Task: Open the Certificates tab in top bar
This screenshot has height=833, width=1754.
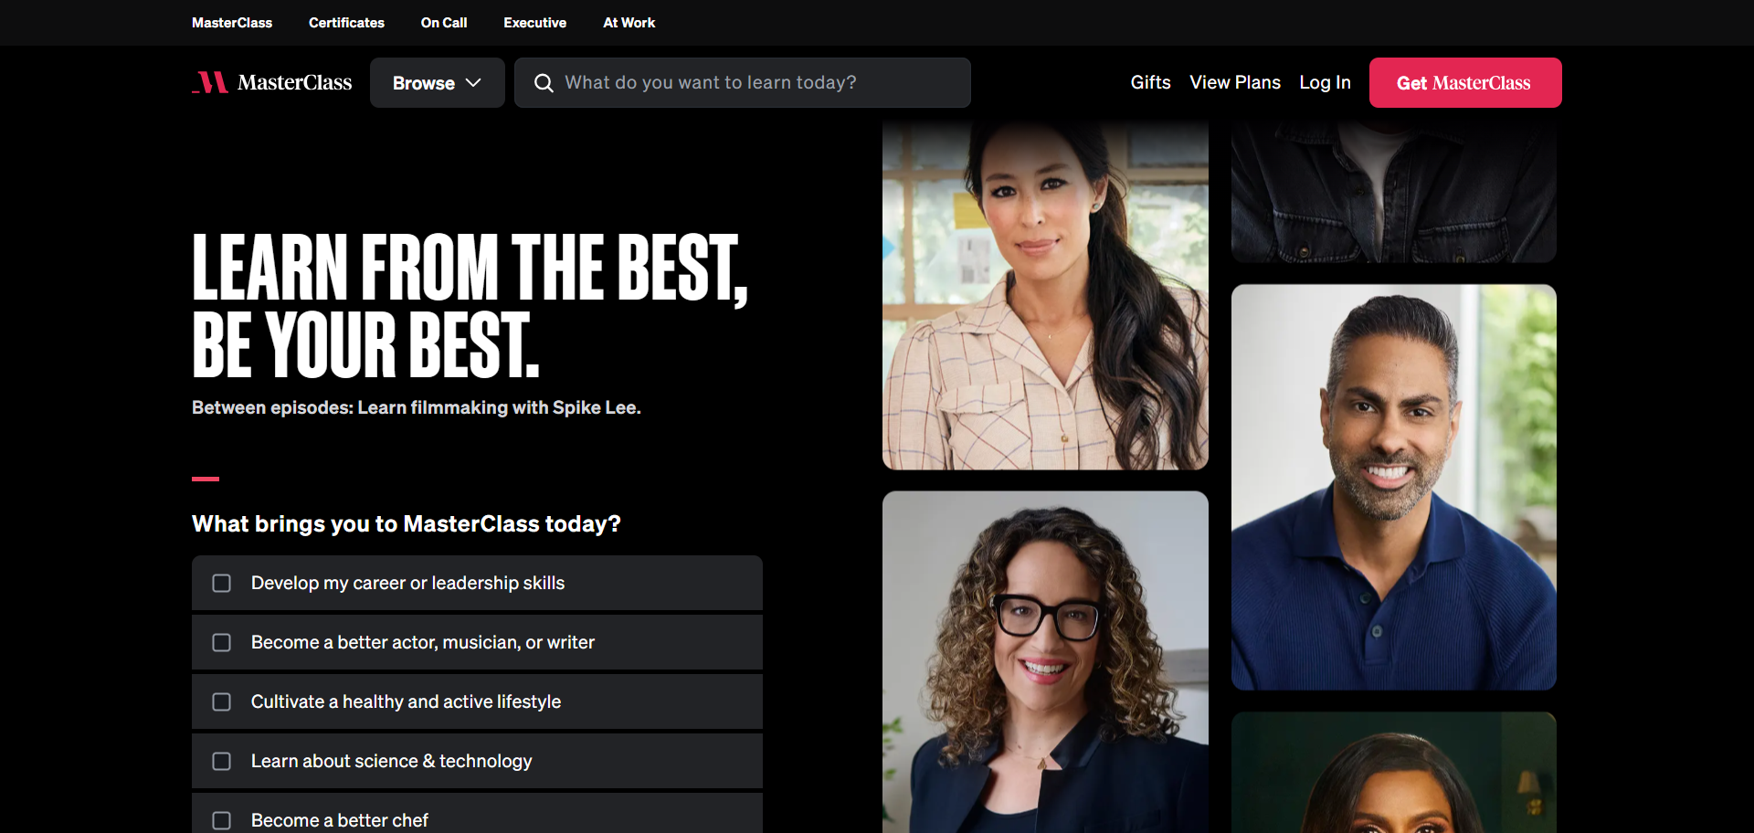Action: (x=346, y=23)
